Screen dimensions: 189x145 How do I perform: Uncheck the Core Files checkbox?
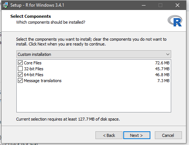tap(20, 63)
